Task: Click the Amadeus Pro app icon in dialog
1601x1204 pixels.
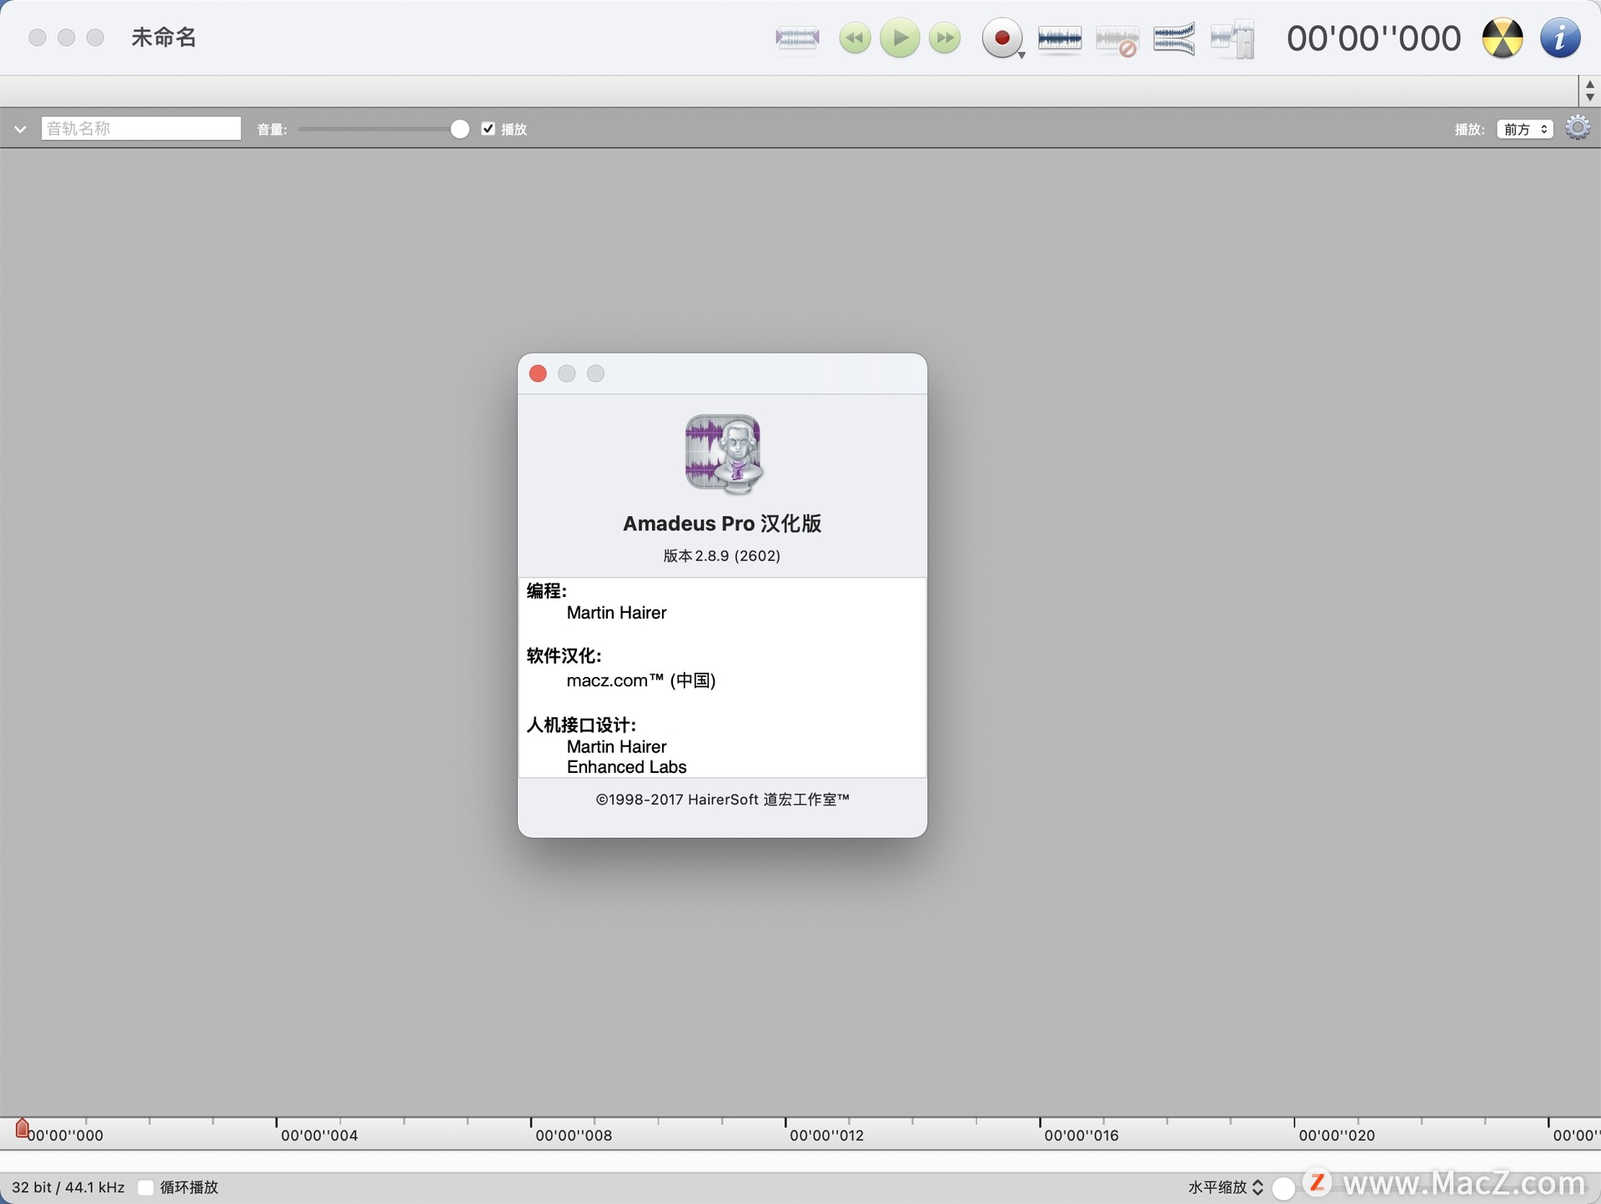Action: click(723, 454)
